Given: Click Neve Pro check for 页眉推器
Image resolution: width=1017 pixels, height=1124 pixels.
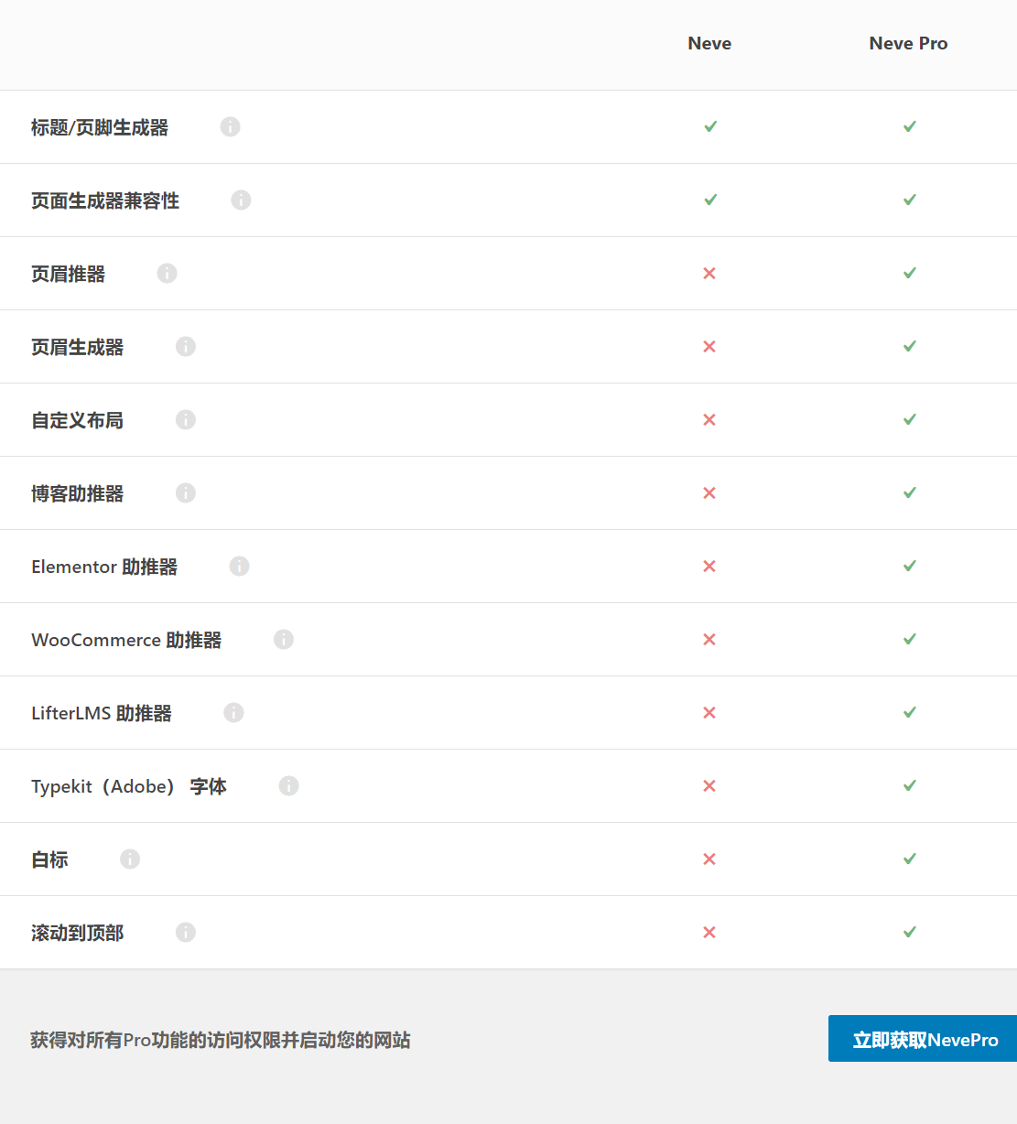Looking at the screenshot, I should pyautogui.click(x=910, y=273).
